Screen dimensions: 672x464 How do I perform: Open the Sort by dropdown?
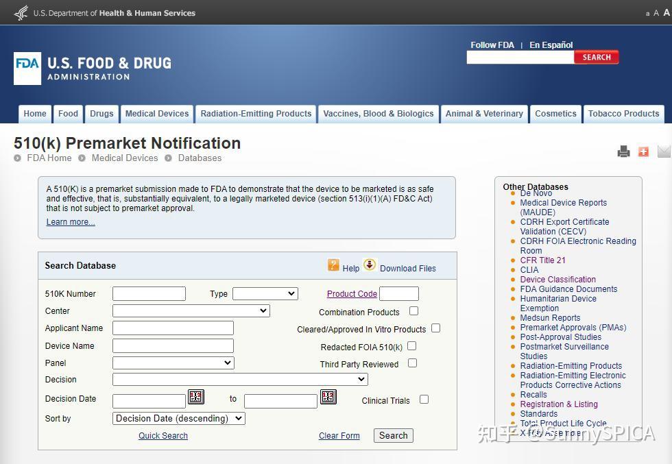point(179,418)
